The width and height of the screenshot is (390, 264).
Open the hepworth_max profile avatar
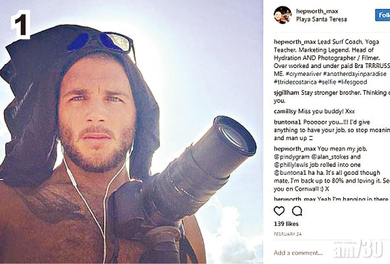point(283,15)
